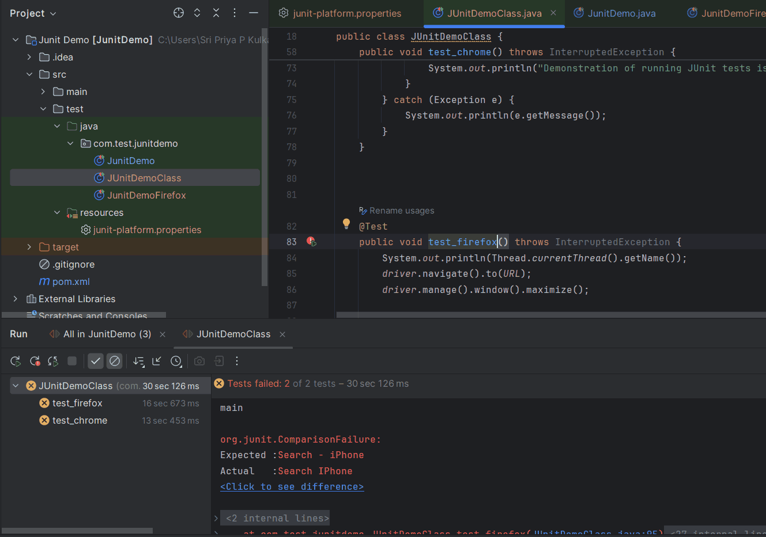Collapse the src folder
This screenshot has height=537, width=766.
pyautogui.click(x=29, y=74)
